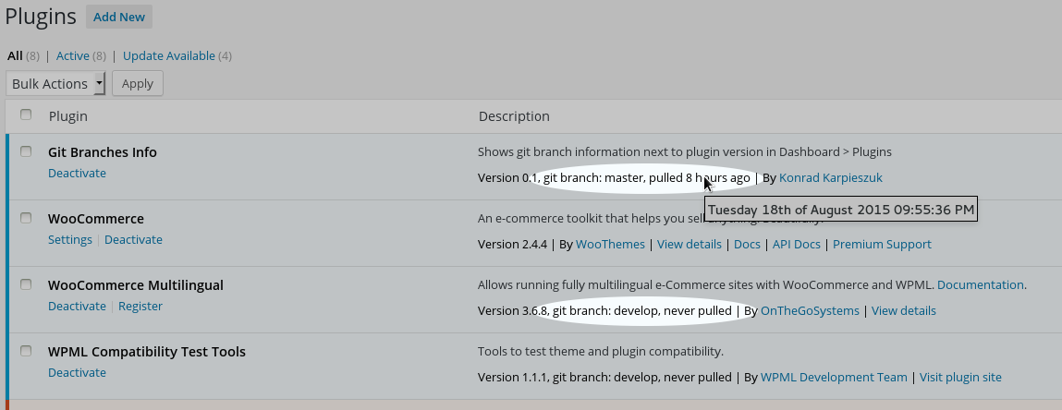Deactivate WooCommerce Multilingual plugin
The width and height of the screenshot is (1062, 410).
coord(78,306)
